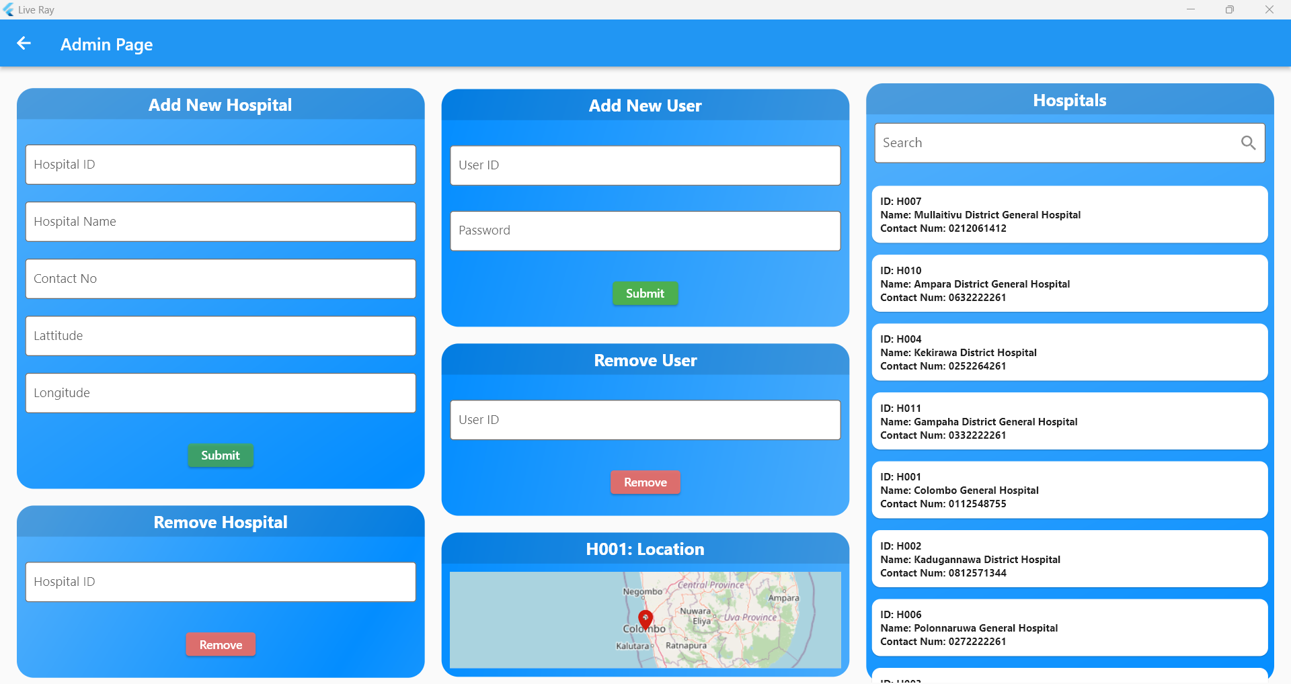Focus the User ID field under Add New User

645,165
